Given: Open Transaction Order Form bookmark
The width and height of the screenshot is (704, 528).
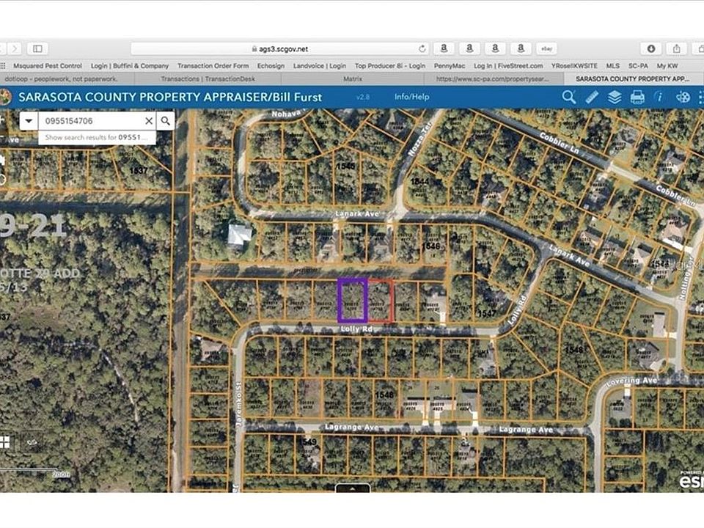Looking at the screenshot, I should pos(213,65).
